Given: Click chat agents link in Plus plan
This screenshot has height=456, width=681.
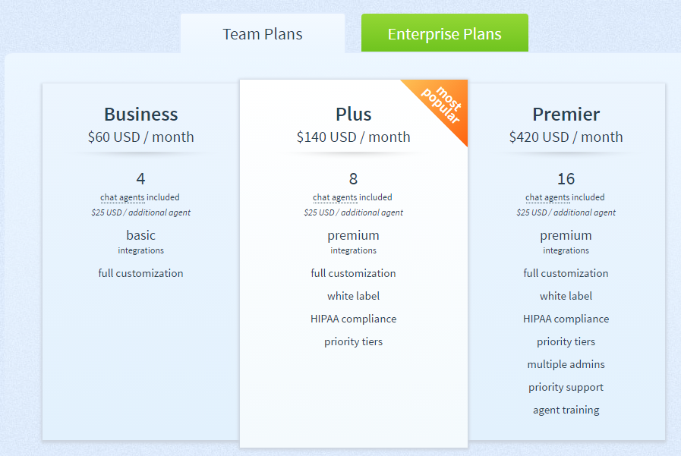Looking at the screenshot, I should click(x=335, y=197).
